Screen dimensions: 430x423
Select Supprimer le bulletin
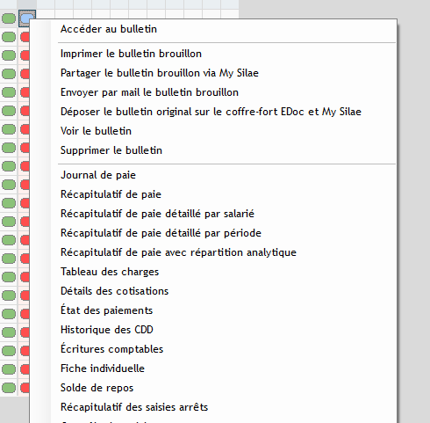111,150
